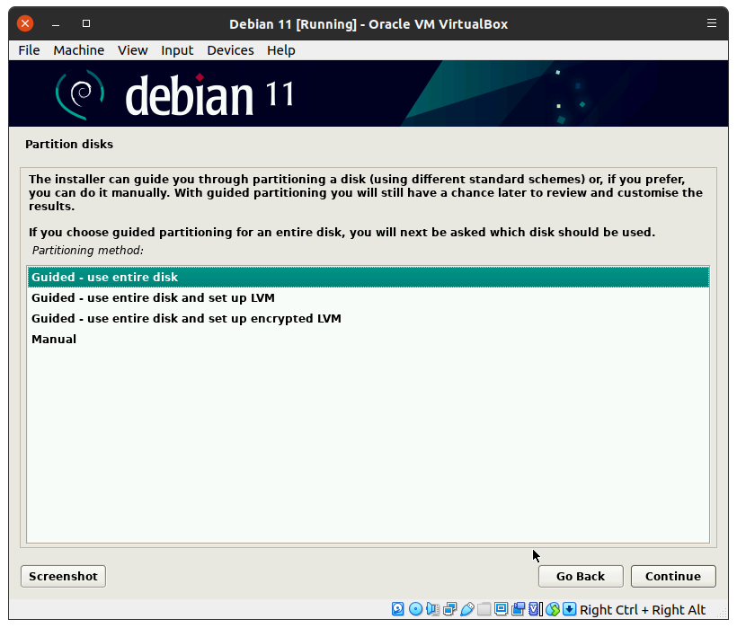Viewport: 737px width, 628px height.
Task: Click the display settings status icon
Action: click(501, 609)
